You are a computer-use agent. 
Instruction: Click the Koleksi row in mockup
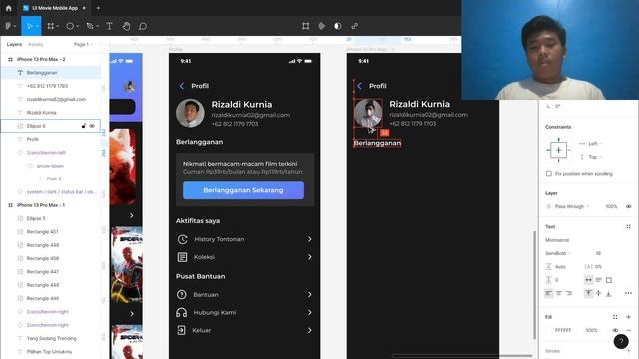(x=245, y=257)
